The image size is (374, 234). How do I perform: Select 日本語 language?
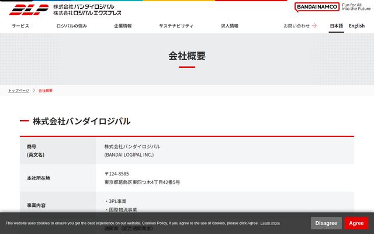tap(337, 26)
